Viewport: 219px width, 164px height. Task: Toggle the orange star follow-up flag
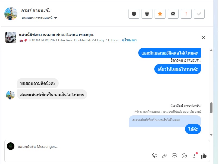click(x=160, y=14)
